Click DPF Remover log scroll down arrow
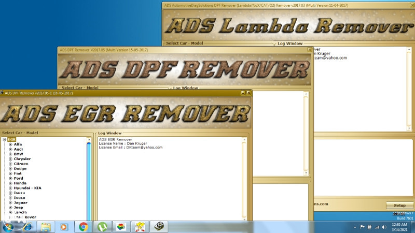 306,173
